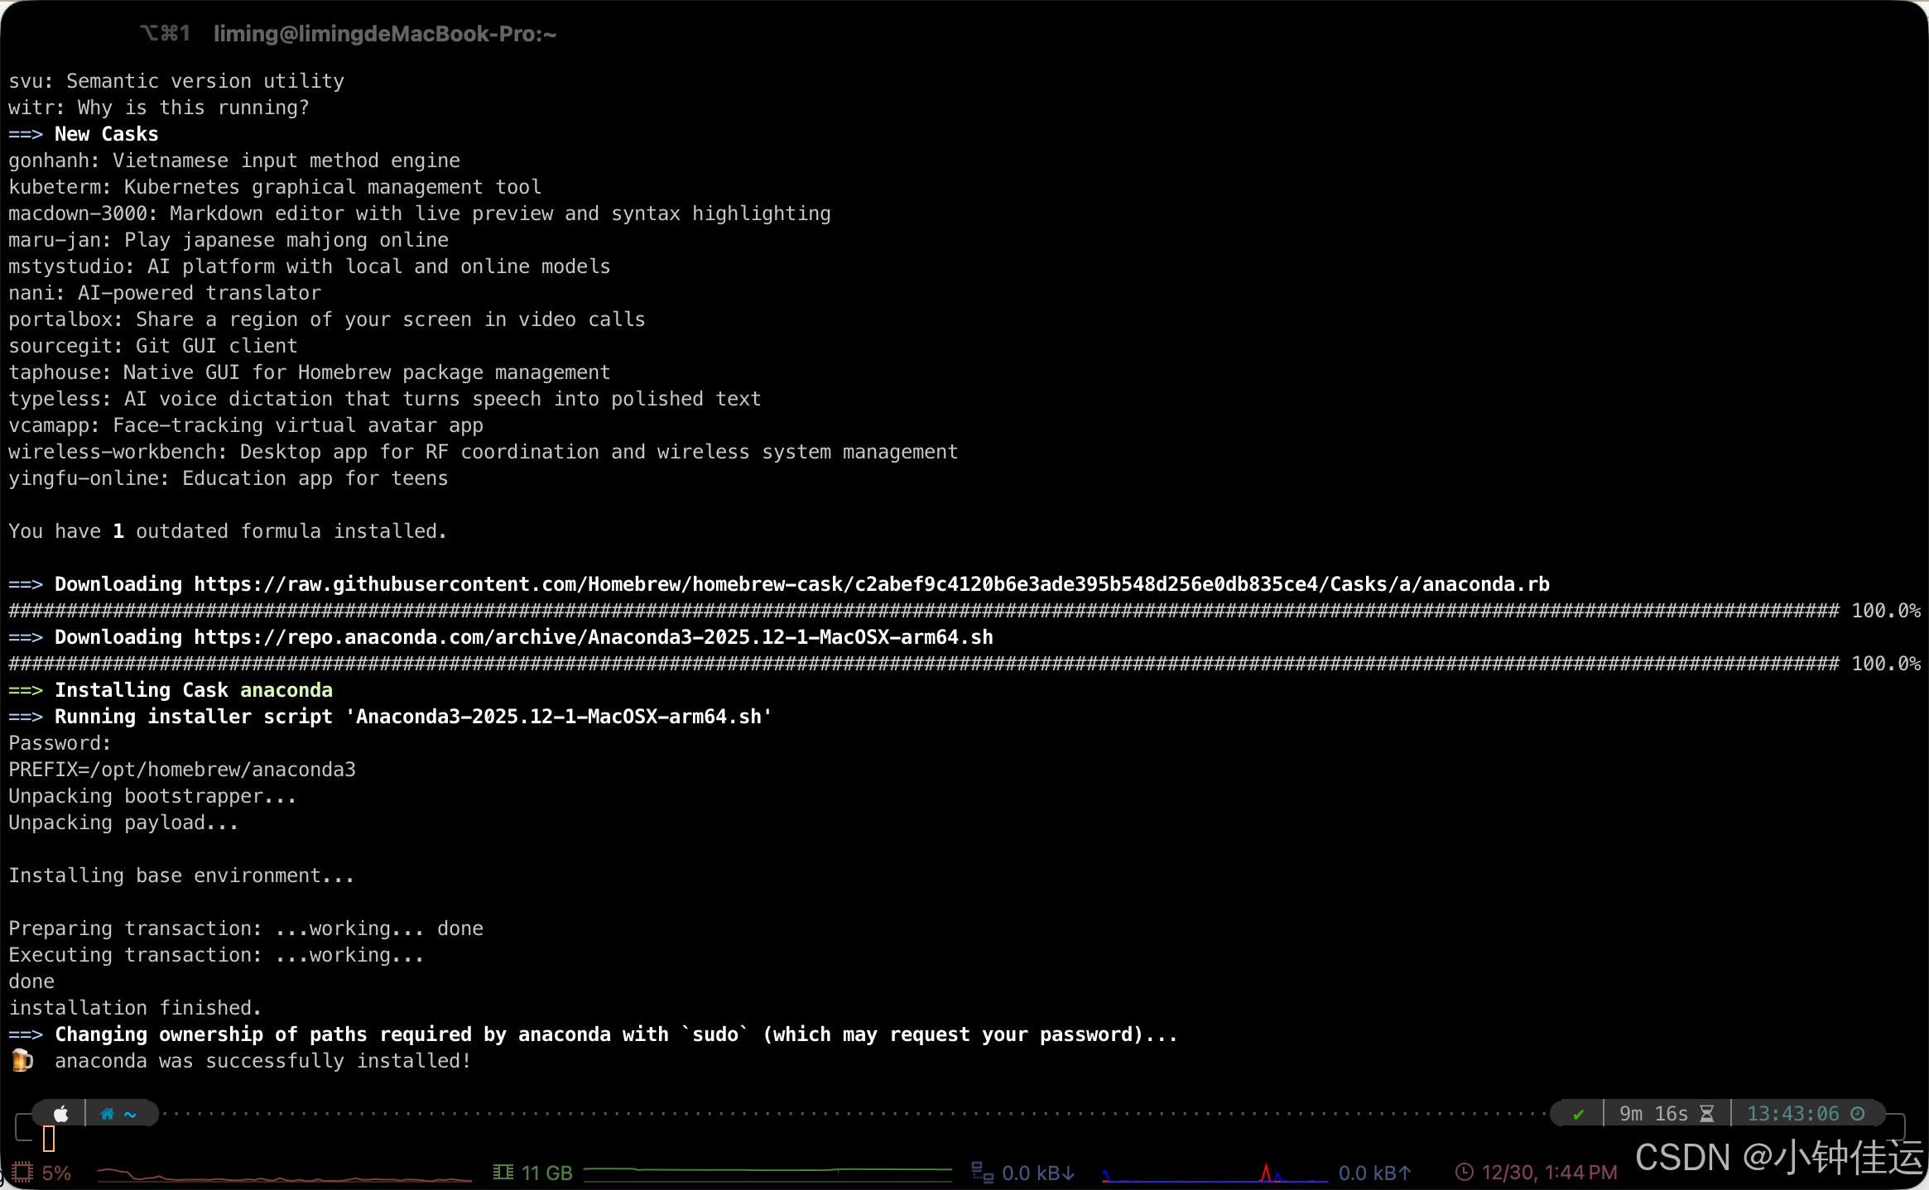Click the Apple logo in the prompt bar

click(61, 1114)
